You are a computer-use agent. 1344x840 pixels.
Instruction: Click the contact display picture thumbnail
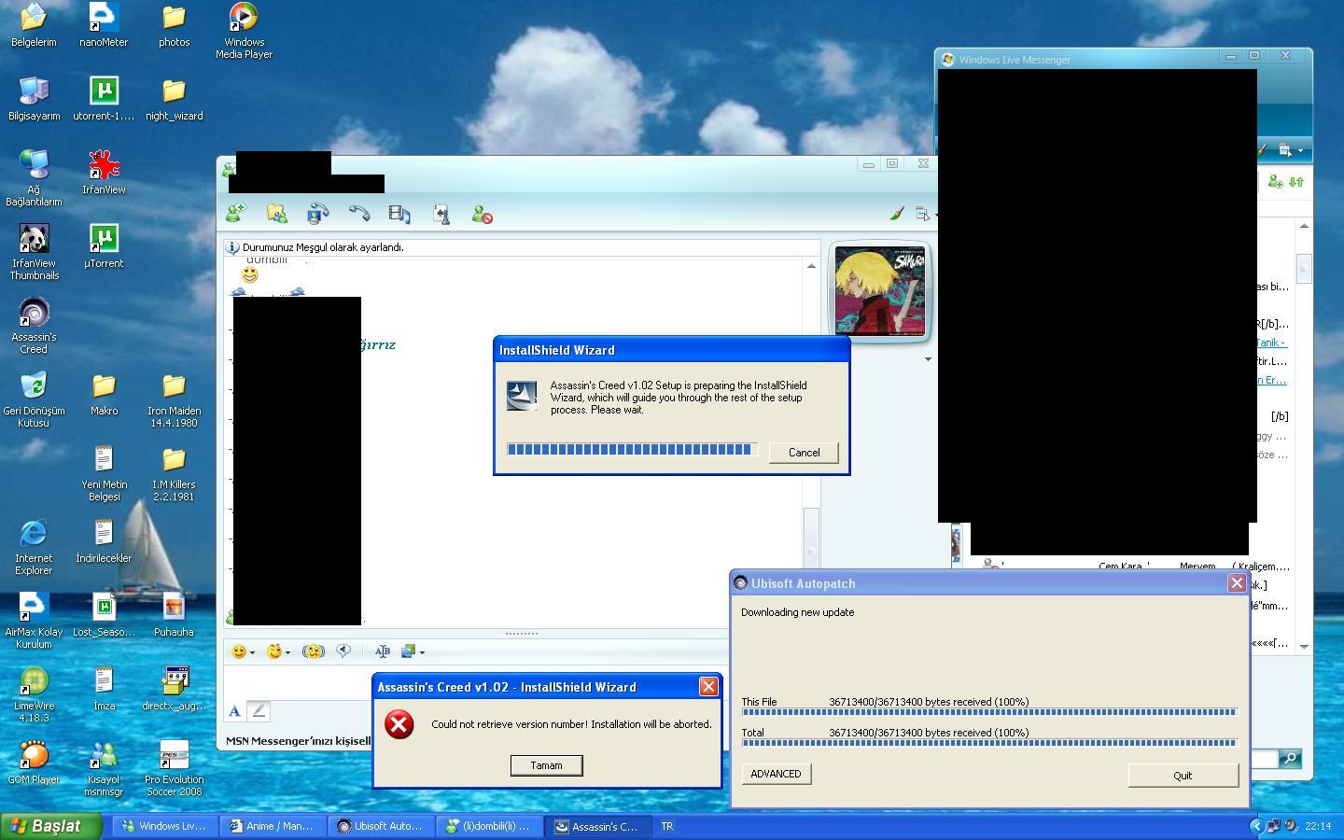coord(880,291)
